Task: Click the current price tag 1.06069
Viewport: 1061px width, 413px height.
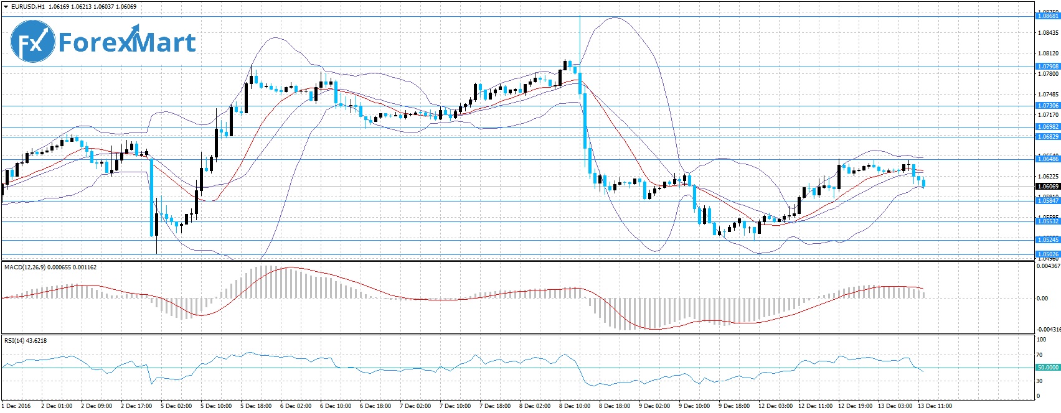Action: pos(1047,186)
